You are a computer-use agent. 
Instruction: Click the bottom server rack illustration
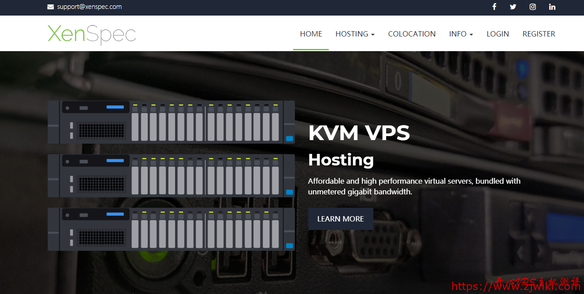[x=171, y=229]
